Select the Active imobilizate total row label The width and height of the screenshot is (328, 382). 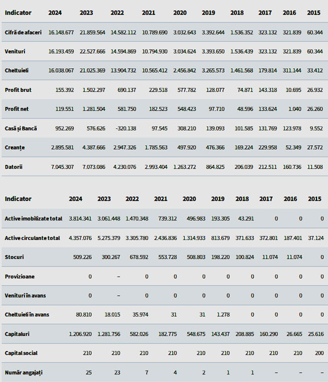(33, 218)
